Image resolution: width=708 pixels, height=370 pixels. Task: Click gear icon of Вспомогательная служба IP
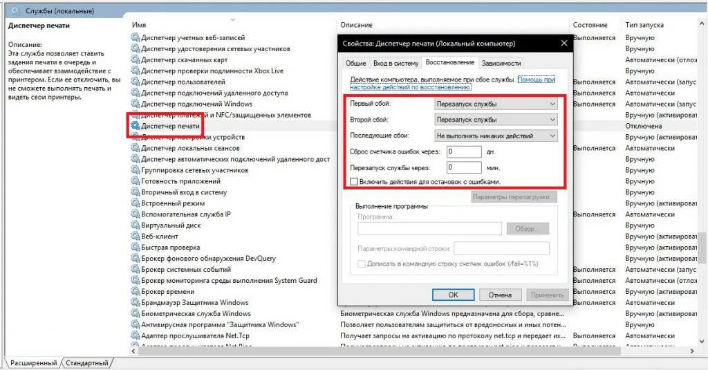136,214
